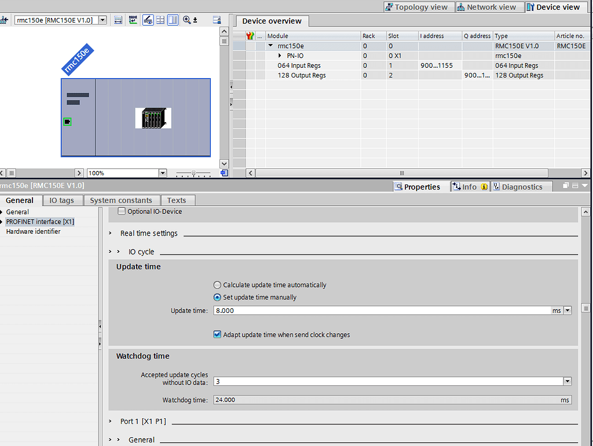Click the vertical split view toolbar icon
This screenshot has height=446, width=593.
point(173,20)
